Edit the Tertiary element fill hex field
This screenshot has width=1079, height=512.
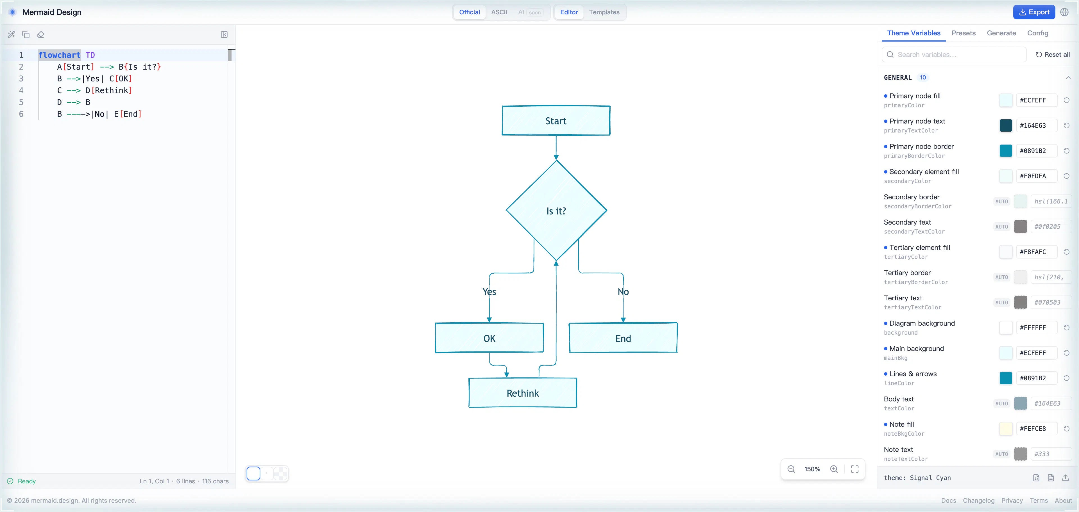tap(1036, 252)
